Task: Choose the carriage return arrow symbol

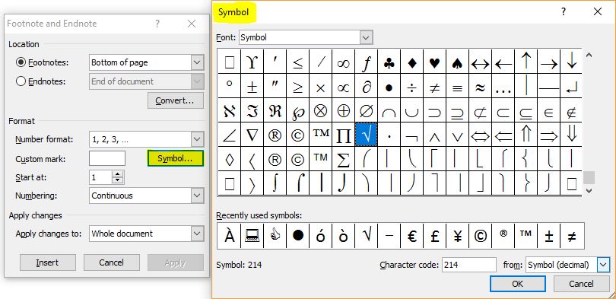Action: 571,86
